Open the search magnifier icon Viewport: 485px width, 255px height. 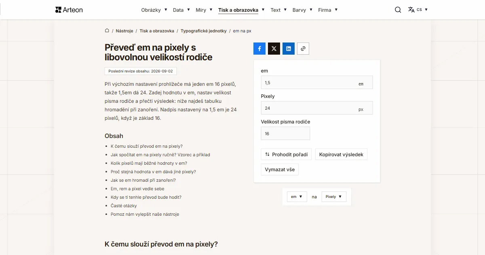click(398, 10)
